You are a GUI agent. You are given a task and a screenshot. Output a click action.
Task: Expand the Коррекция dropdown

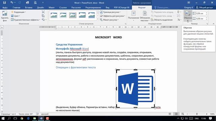tap(18, 12)
